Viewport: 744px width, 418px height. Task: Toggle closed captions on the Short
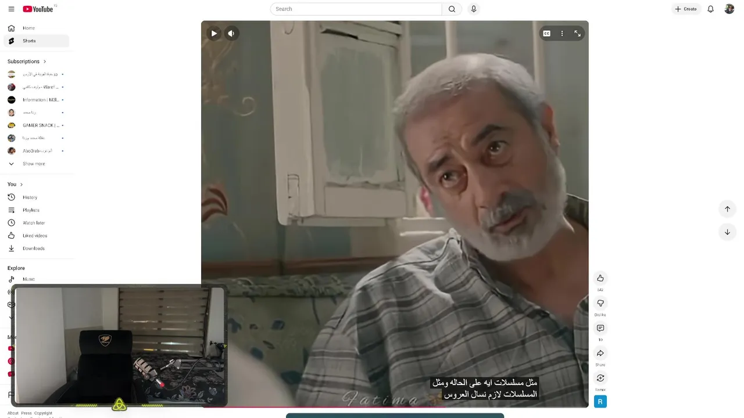click(546, 33)
